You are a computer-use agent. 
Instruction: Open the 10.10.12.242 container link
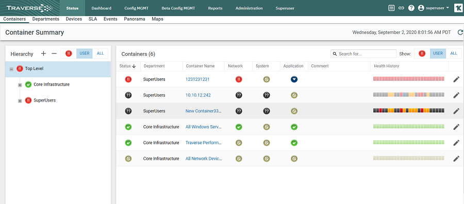(198, 95)
